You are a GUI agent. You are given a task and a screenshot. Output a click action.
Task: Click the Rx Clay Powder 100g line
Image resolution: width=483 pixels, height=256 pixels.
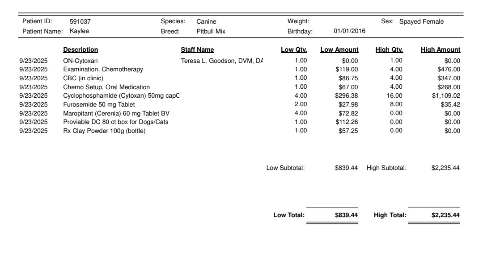[104, 131]
